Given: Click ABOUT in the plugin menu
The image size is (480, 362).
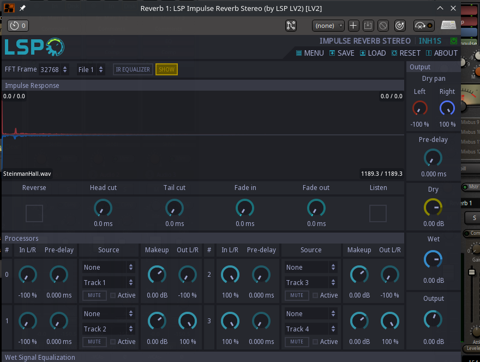Looking at the screenshot, I should 442,53.
